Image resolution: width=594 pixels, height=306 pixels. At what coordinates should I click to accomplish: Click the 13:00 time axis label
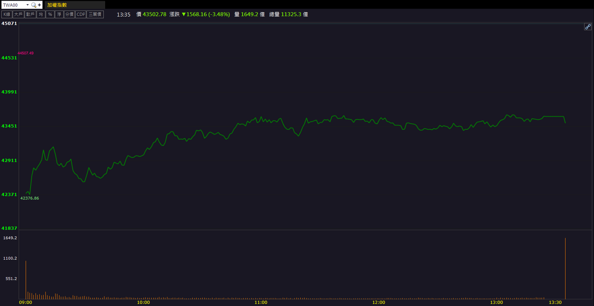pyautogui.click(x=496, y=303)
